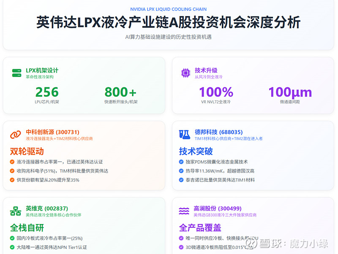
Task: Click the check icon beside 国内冷板式液冷市占率第一
Action: (x=12, y=238)
